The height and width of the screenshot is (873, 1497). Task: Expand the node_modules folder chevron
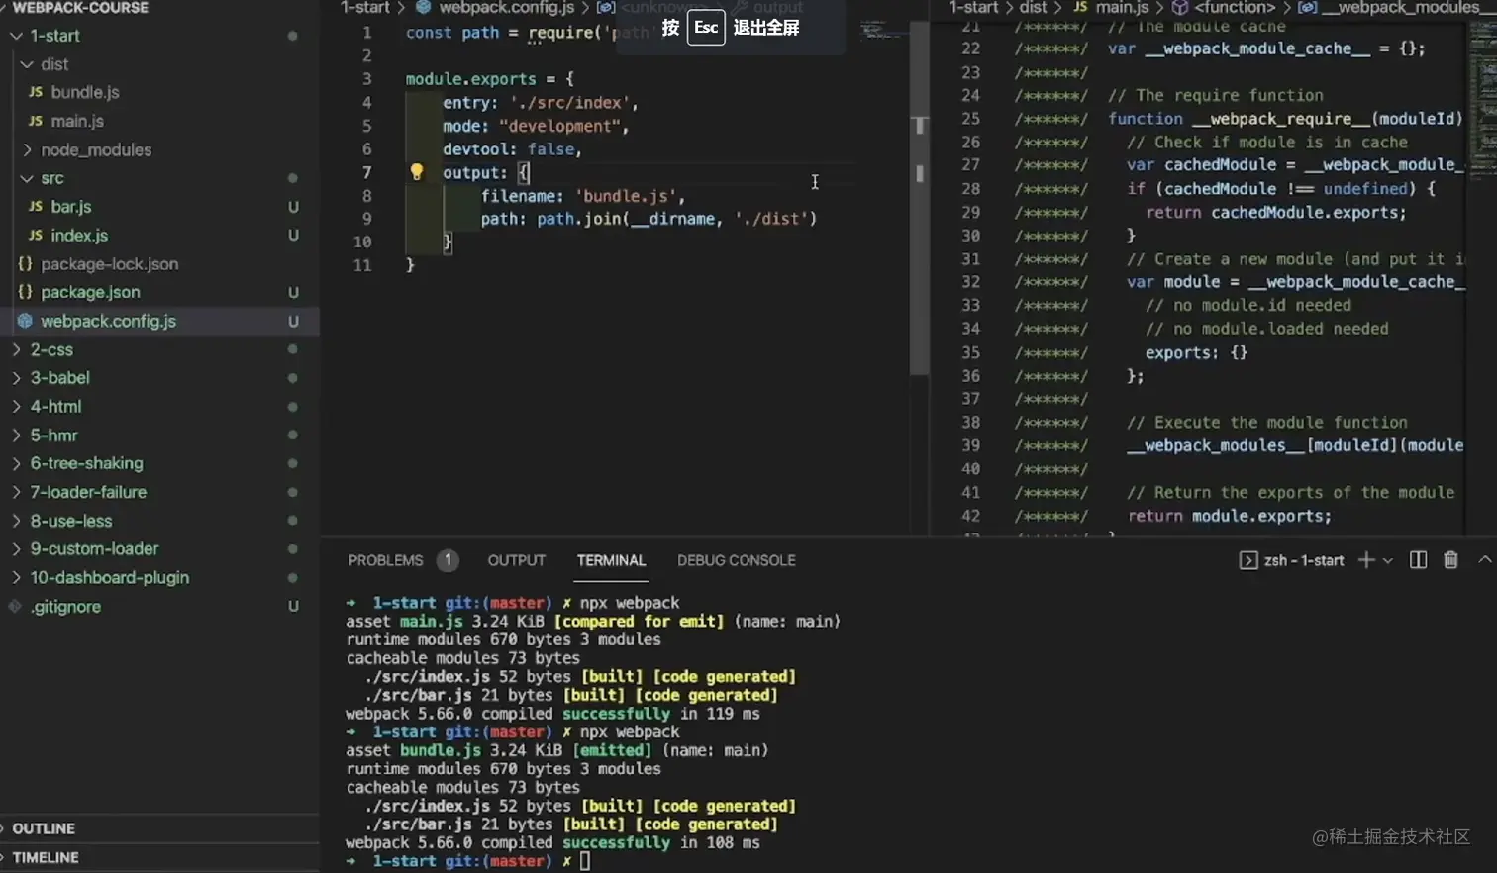27,150
